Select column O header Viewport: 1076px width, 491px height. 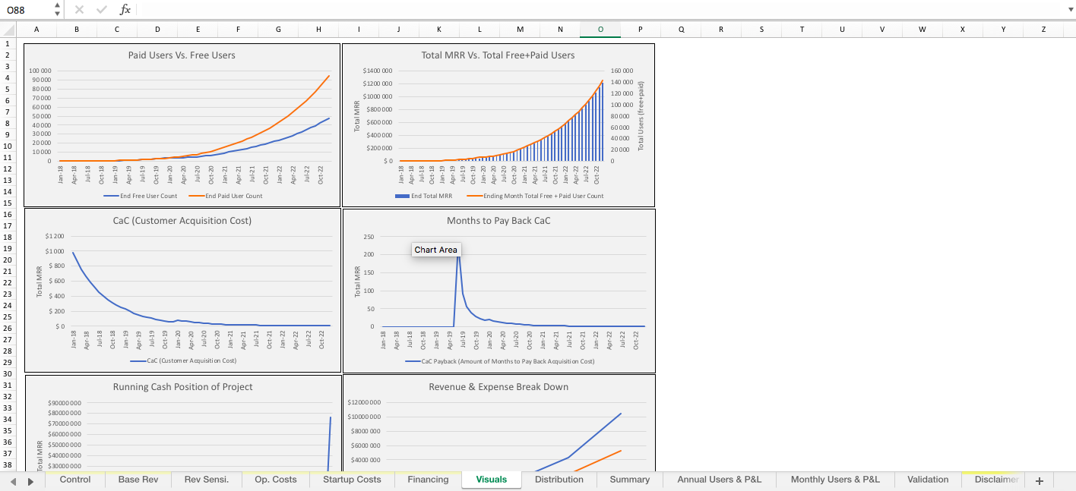click(600, 29)
